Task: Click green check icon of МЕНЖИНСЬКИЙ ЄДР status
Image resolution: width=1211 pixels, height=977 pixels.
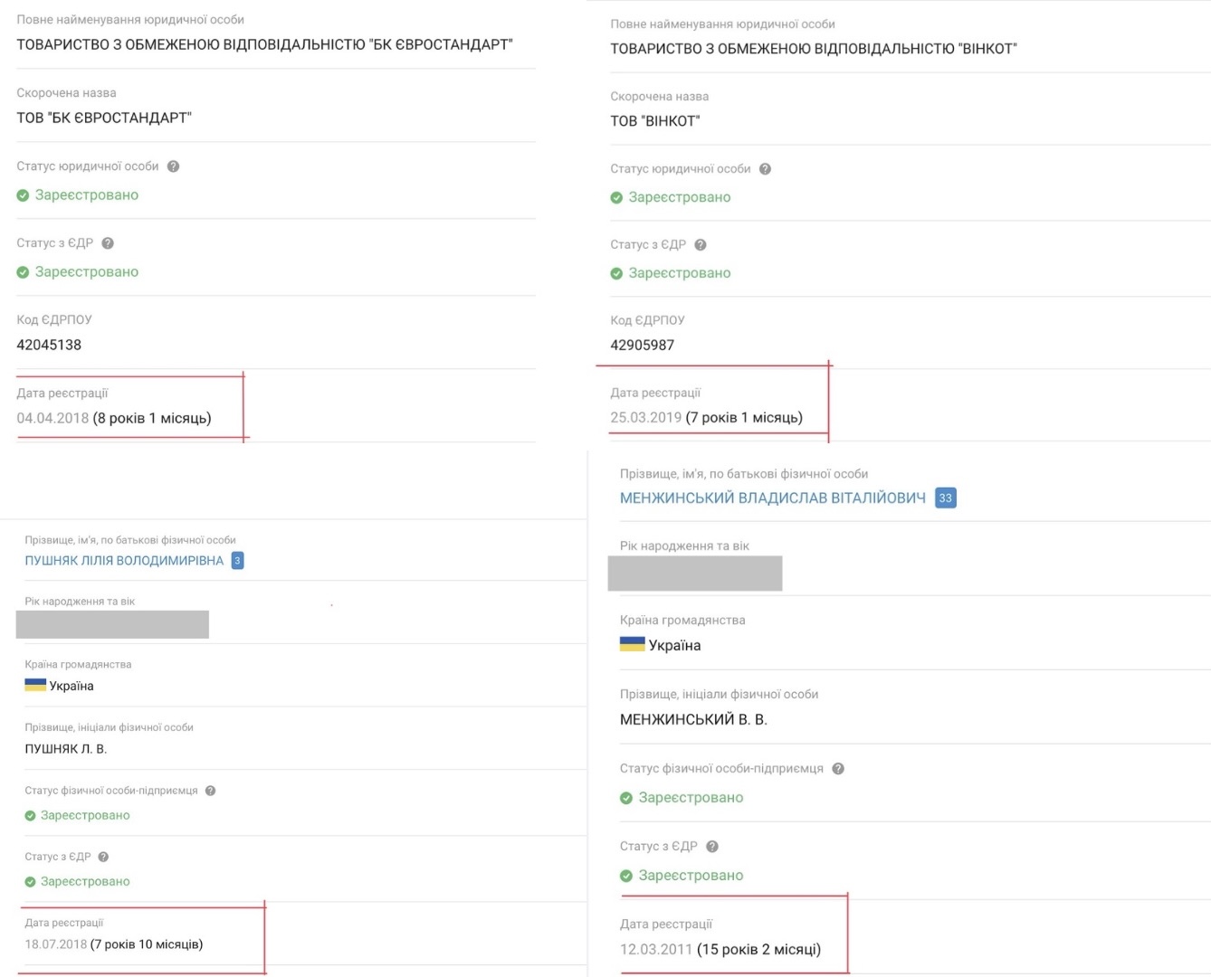Action: click(626, 876)
